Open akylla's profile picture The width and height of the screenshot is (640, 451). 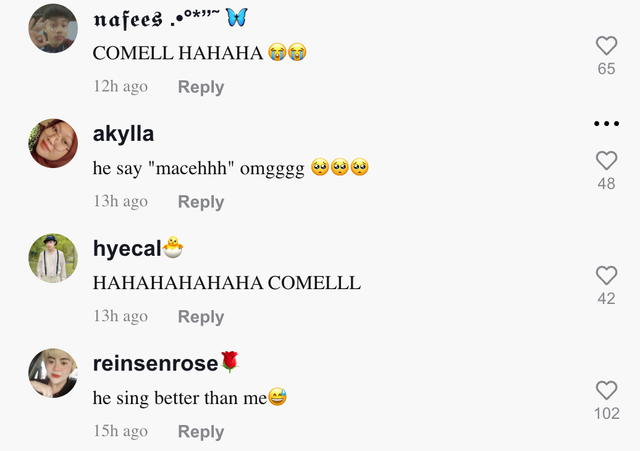coord(53,143)
